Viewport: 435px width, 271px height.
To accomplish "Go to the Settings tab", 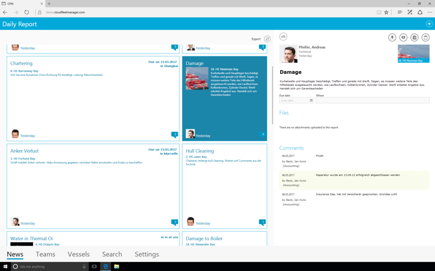I will coord(146,254).
